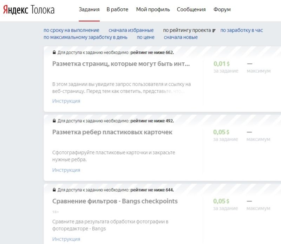281x244 pixels.
Task: Sort tasks по заработку в час
Action: 241,30
